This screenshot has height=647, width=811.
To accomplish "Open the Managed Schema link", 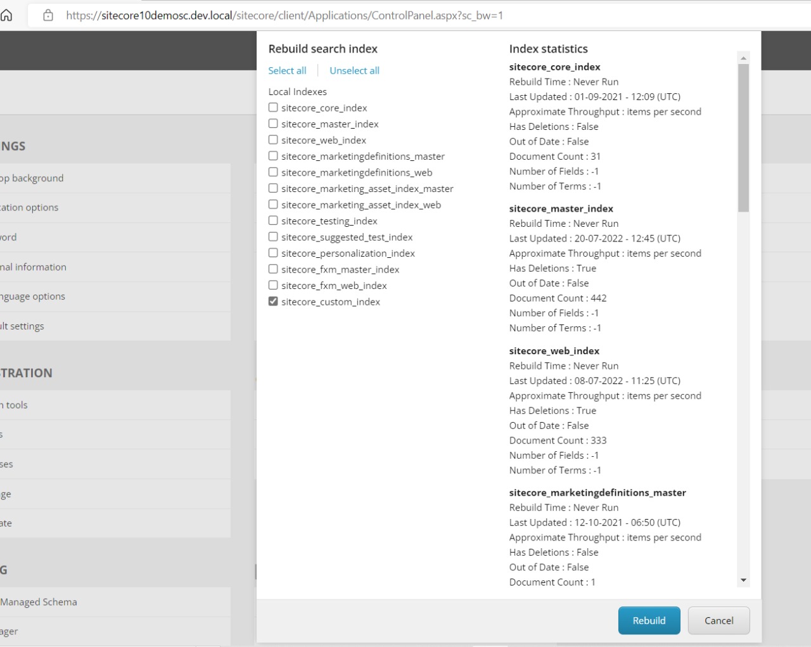I will (x=39, y=602).
